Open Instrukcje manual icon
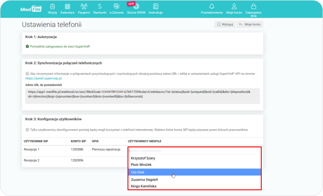Image resolution: width=323 pixels, height=196 pixels. point(156,7)
